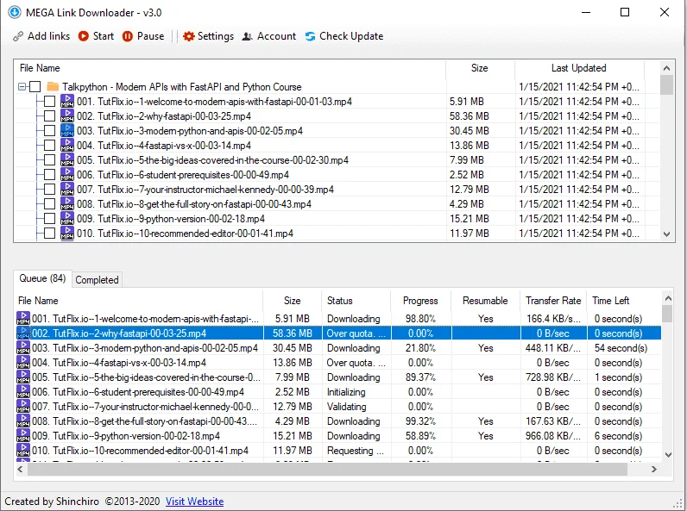Click MP4 icon of 009 python-version in tree
This screenshot has width=687, height=511.
(x=67, y=218)
